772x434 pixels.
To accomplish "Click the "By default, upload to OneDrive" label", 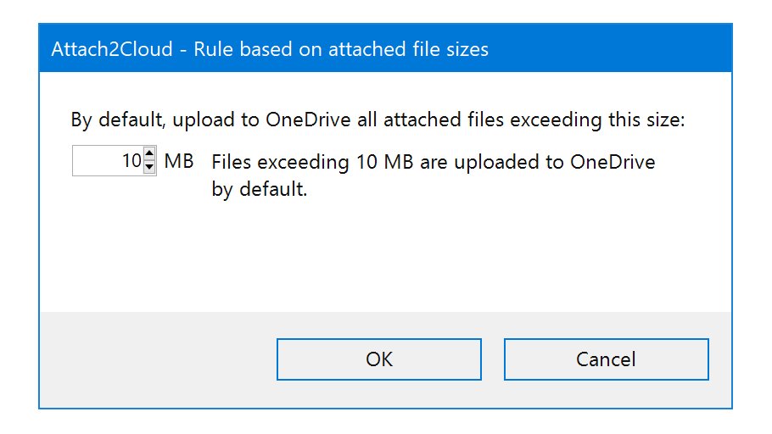I will pyautogui.click(x=210, y=120).
